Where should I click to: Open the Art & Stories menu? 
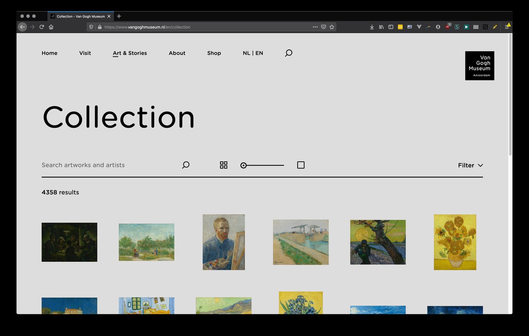[130, 53]
